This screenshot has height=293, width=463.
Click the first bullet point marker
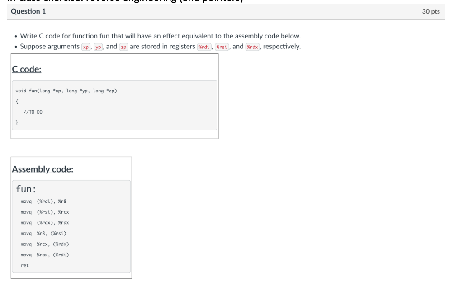click(x=15, y=36)
